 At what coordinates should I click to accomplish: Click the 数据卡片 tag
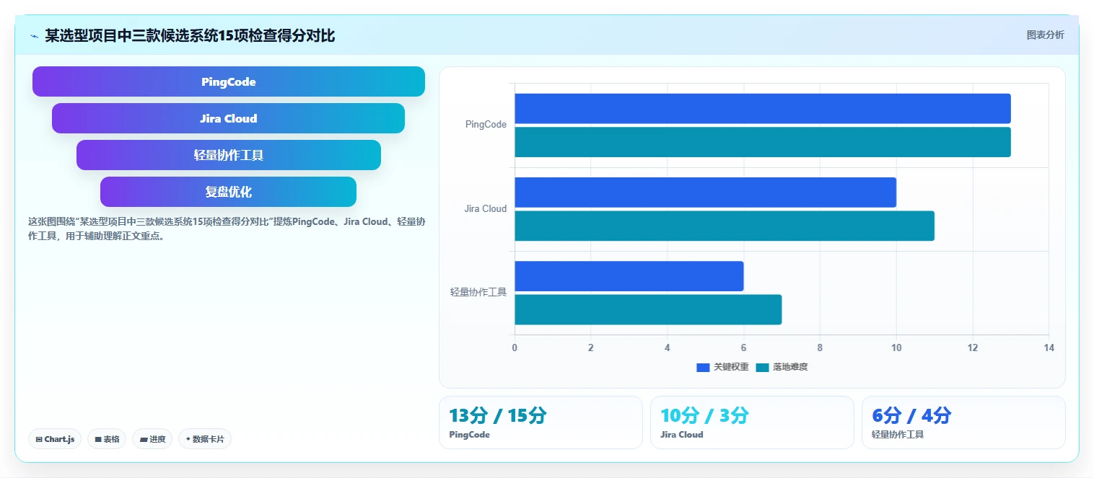coord(205,439)
